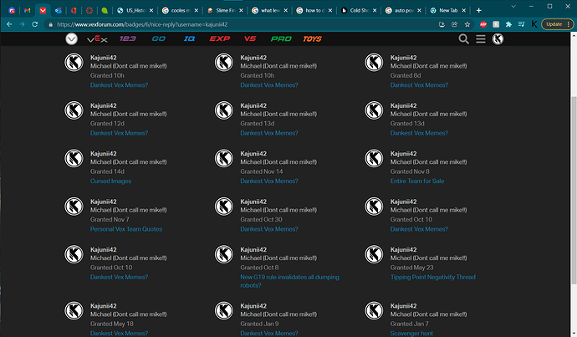
Task: Go to the VEX GO section logo
Action: [159, 38]
